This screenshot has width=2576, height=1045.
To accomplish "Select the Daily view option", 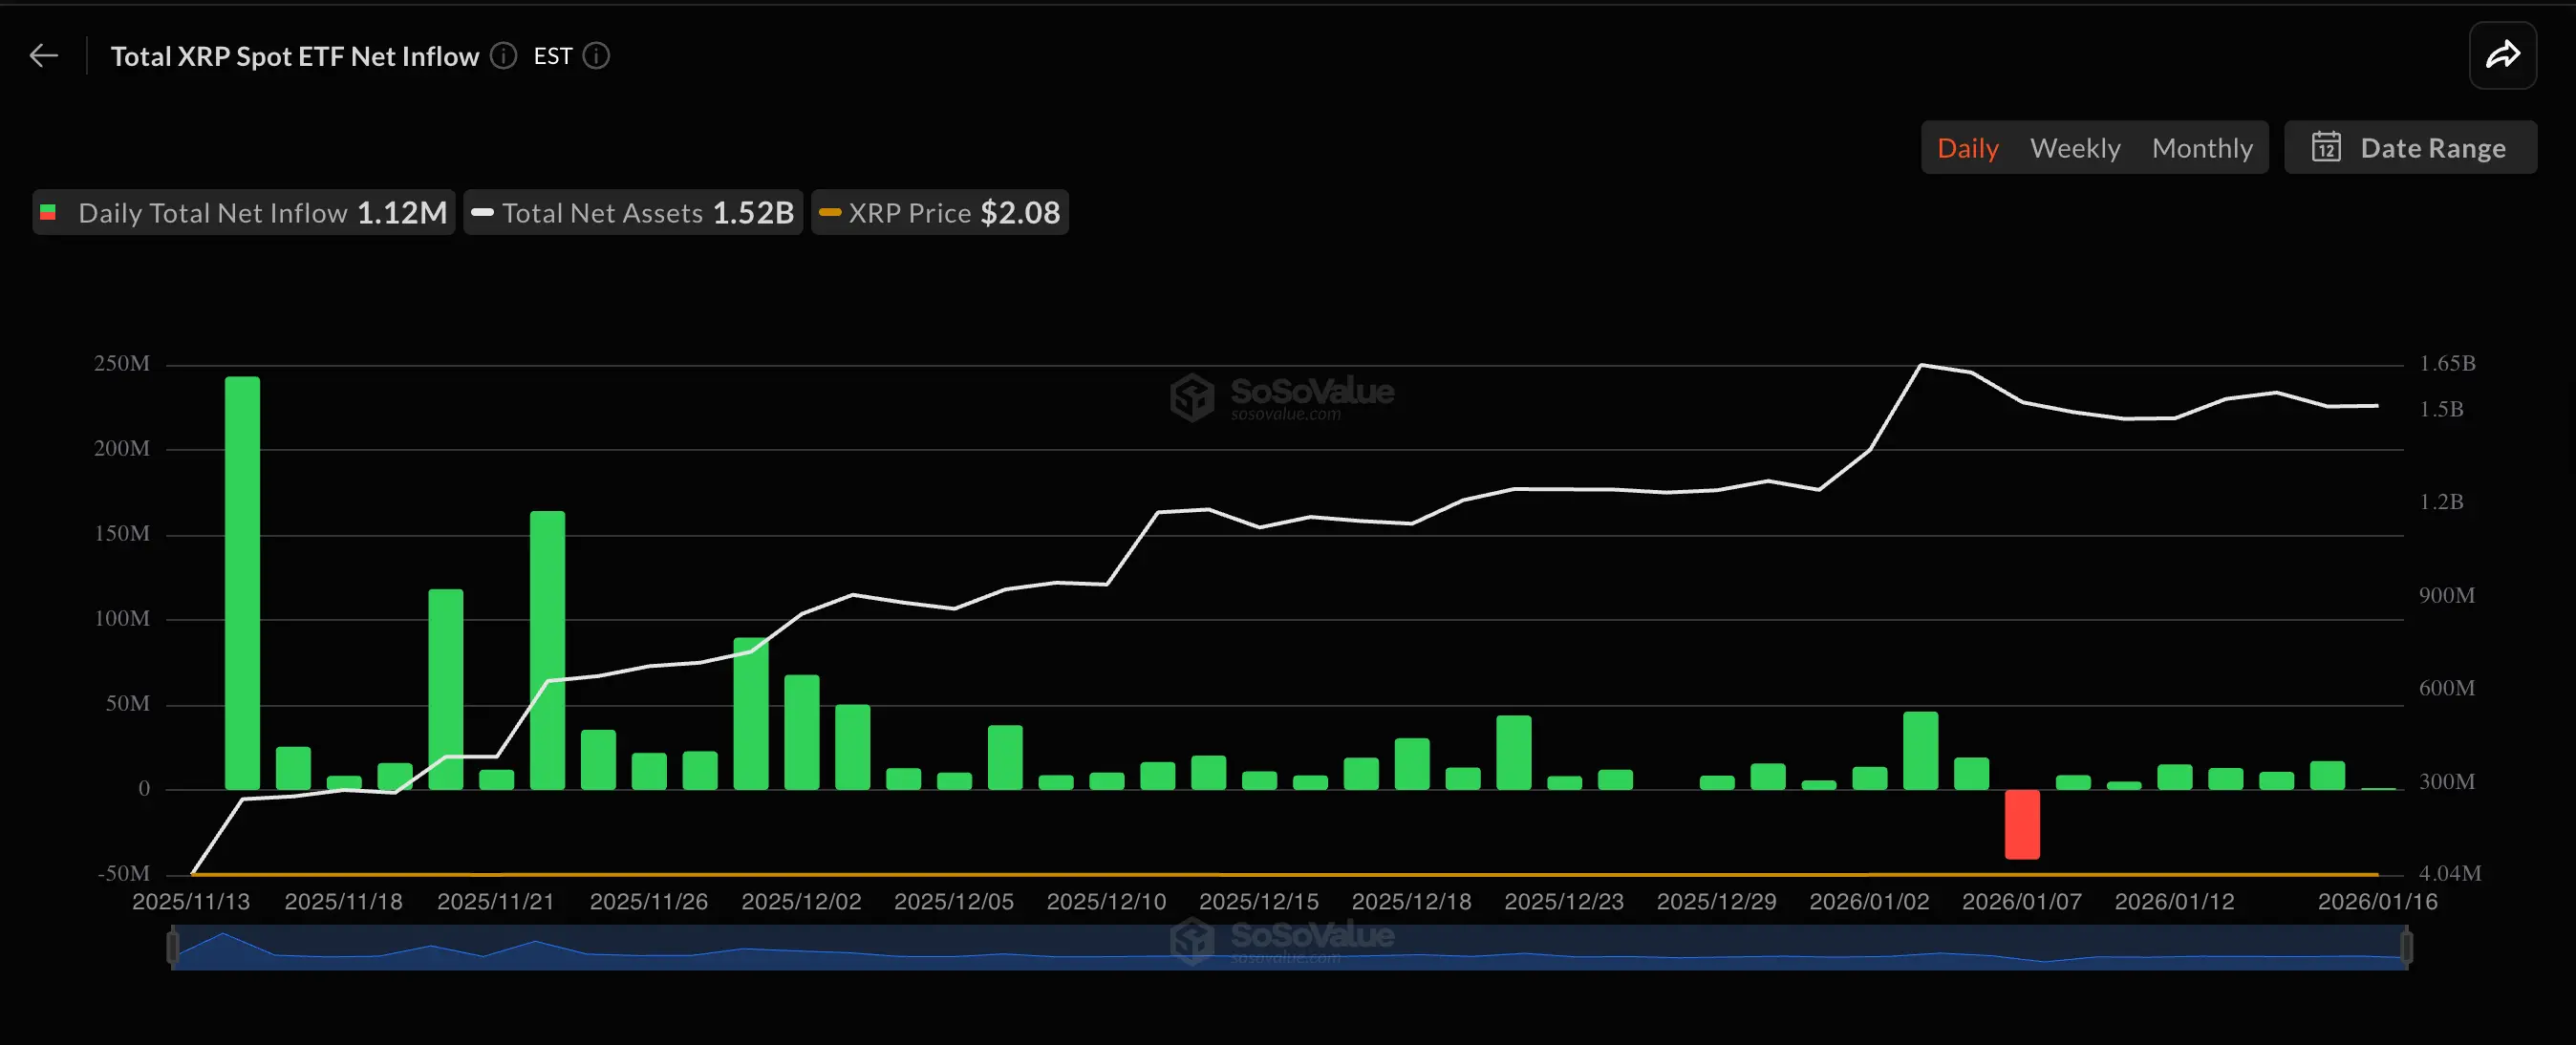I will [1967, 147].
